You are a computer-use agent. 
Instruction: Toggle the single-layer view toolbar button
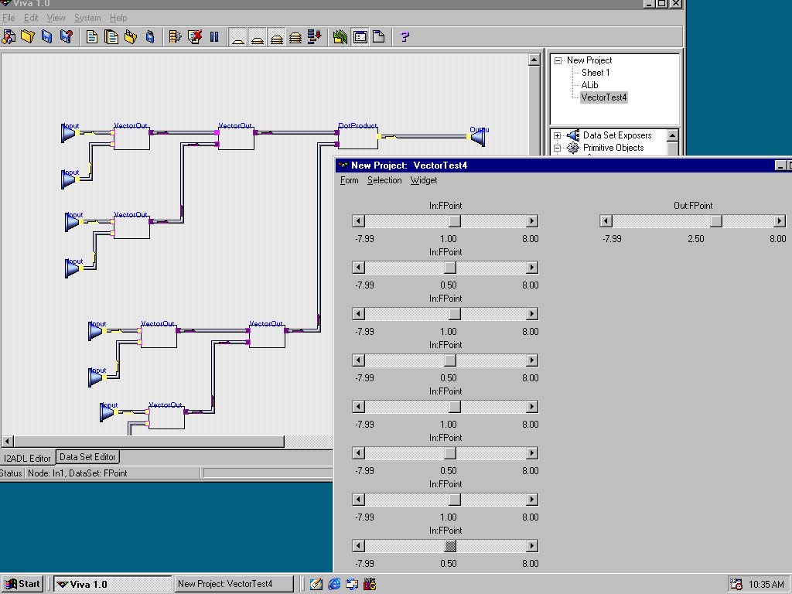point(238,36)
